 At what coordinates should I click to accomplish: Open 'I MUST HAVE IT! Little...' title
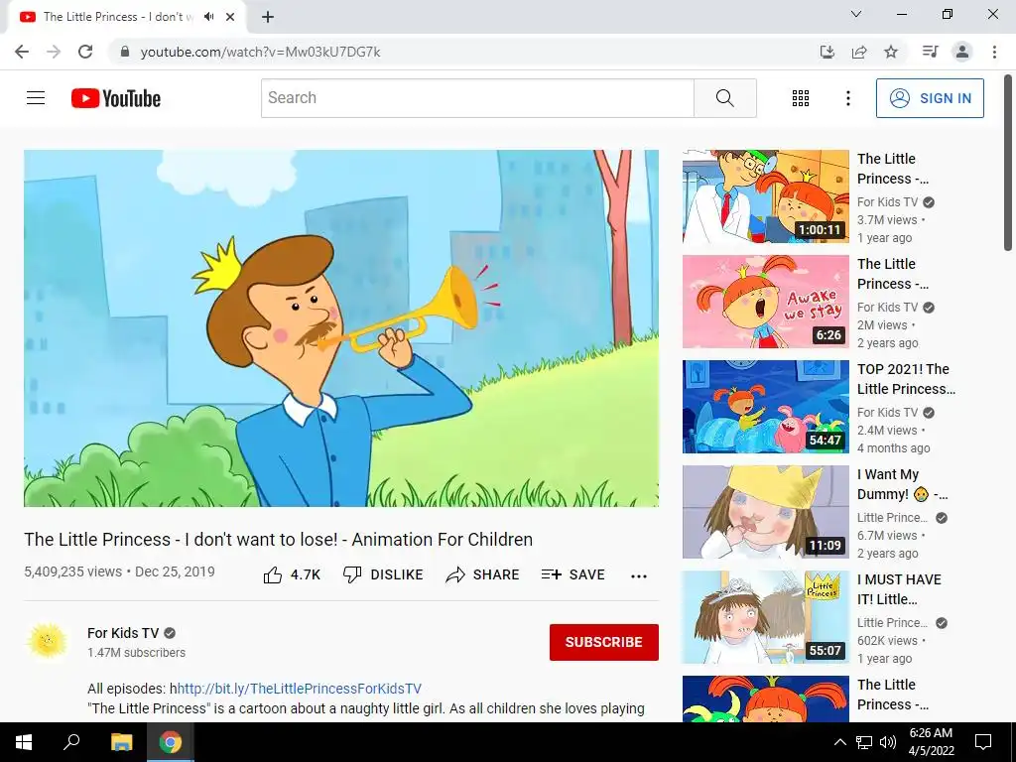point(899,589)
